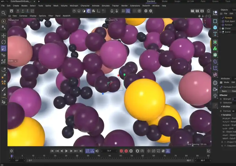
Task: Select the Live Selection magnifier tool
Action: [x=4, y=13]
